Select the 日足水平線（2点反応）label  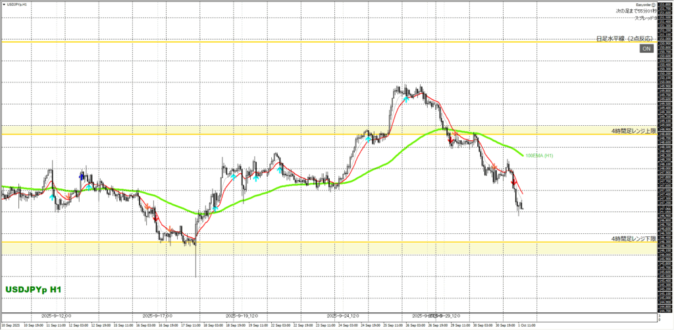[625, 40]
